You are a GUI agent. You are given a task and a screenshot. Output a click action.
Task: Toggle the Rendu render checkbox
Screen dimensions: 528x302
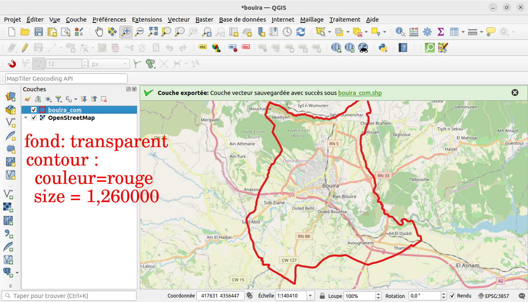click(x=452, y=296)
